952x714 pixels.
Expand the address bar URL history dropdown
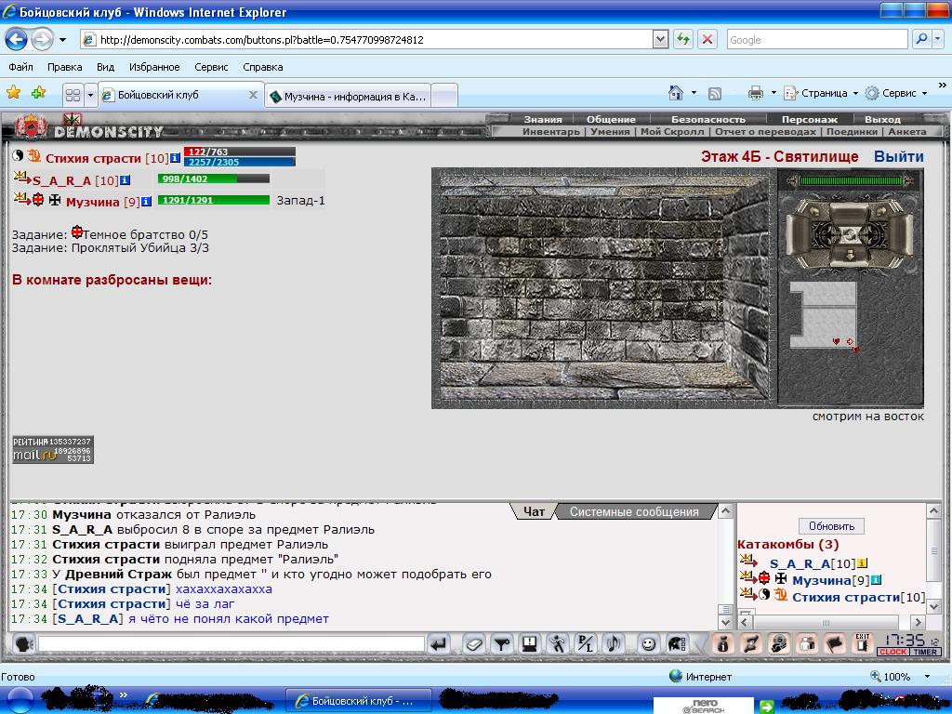pyautogui.click(x=660, y=40)
